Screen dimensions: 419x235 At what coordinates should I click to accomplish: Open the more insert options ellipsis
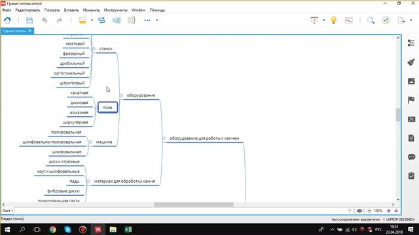147,20
